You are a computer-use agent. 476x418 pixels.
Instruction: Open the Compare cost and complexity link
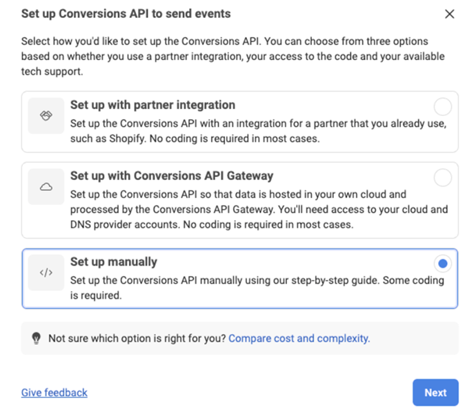click(x=299, y=339)
